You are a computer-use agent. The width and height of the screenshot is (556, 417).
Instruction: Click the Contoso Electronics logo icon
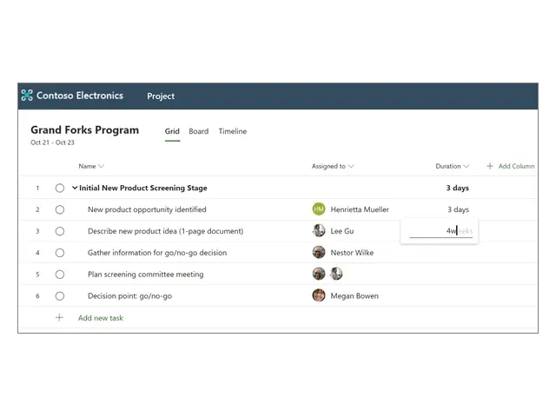[27, 96]
